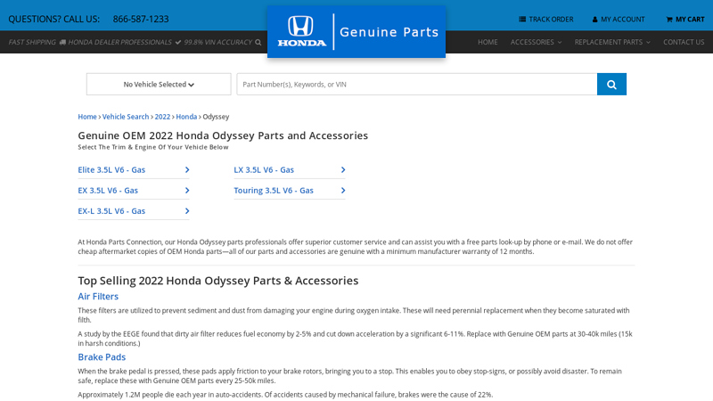Click the phone number 866-587-1233
Image resolution: width=713 pixels, height=401 pixels.
click(x=141, y=19)
